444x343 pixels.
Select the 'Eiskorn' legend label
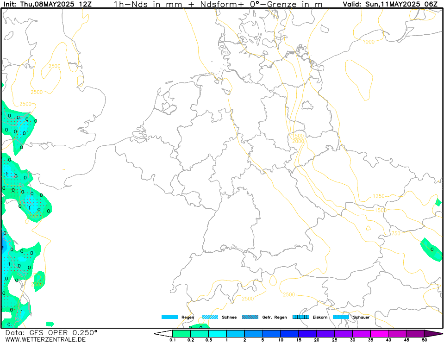[x=320, y=317]
